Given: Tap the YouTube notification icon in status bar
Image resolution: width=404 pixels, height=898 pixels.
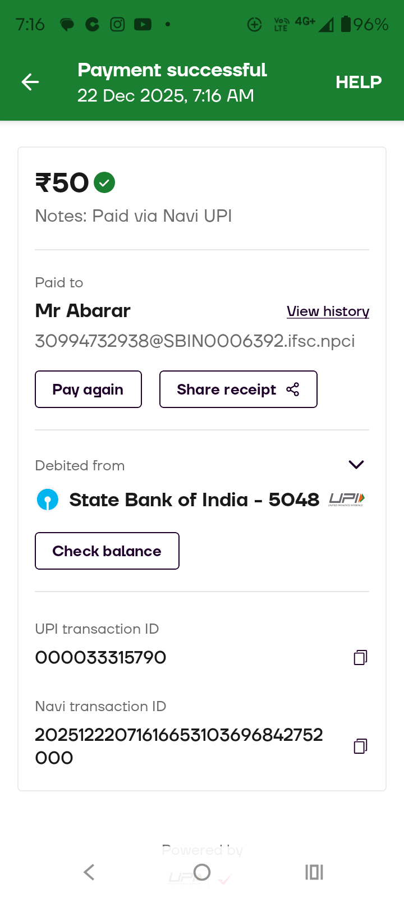Looking at the screenshot, I should tap(143, 24).
